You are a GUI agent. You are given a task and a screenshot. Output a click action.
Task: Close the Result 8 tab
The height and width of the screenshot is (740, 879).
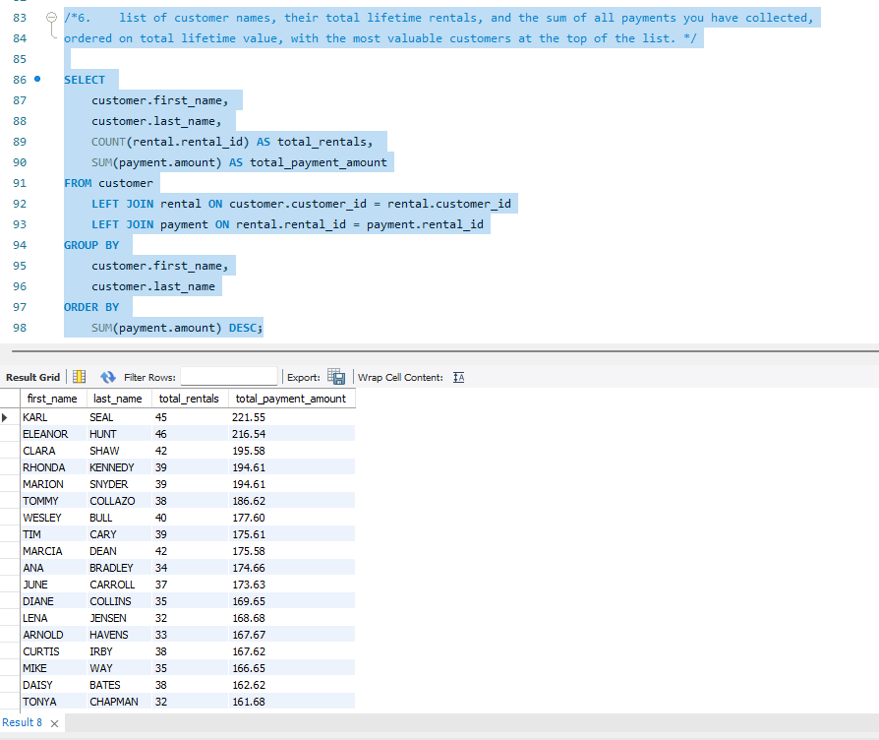pos(54,721)
